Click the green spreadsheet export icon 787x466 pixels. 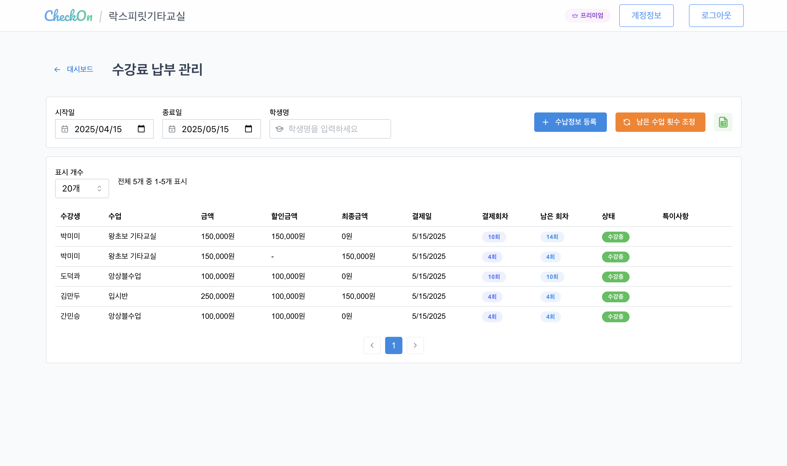pos(723,122)
